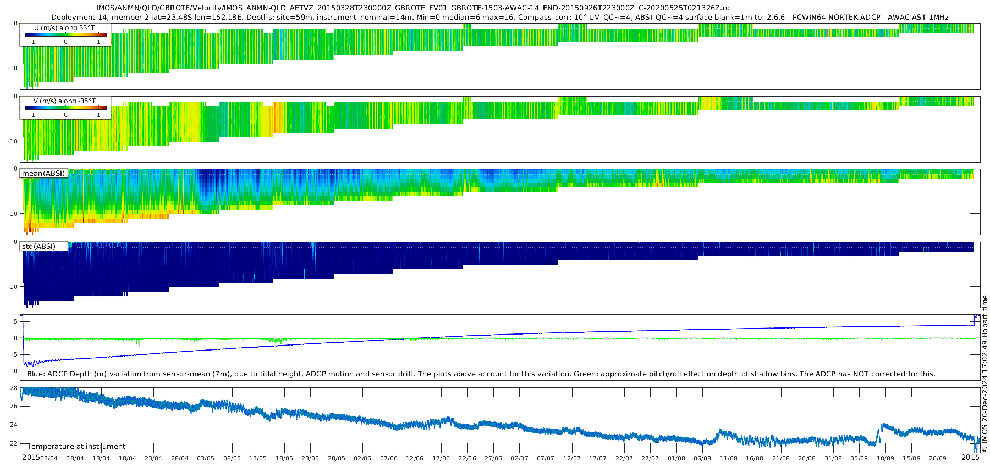
Task: Click the ADCP depth variation description text
Action: (x=481, y=374)
